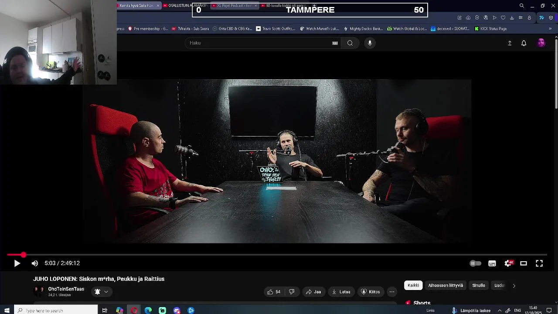Open the Osta CBD & CBG bookmark
This screenshot has width=558, height=314.
[x=232, y=29]
